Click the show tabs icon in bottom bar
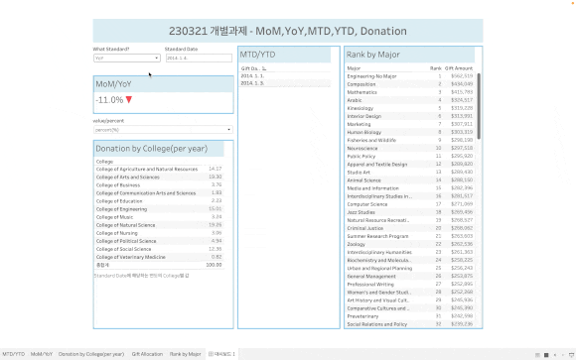 tap(546, 355)
